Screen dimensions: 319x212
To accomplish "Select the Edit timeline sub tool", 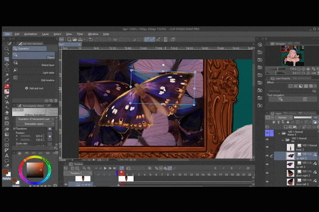I will click(x=34, y=78).
